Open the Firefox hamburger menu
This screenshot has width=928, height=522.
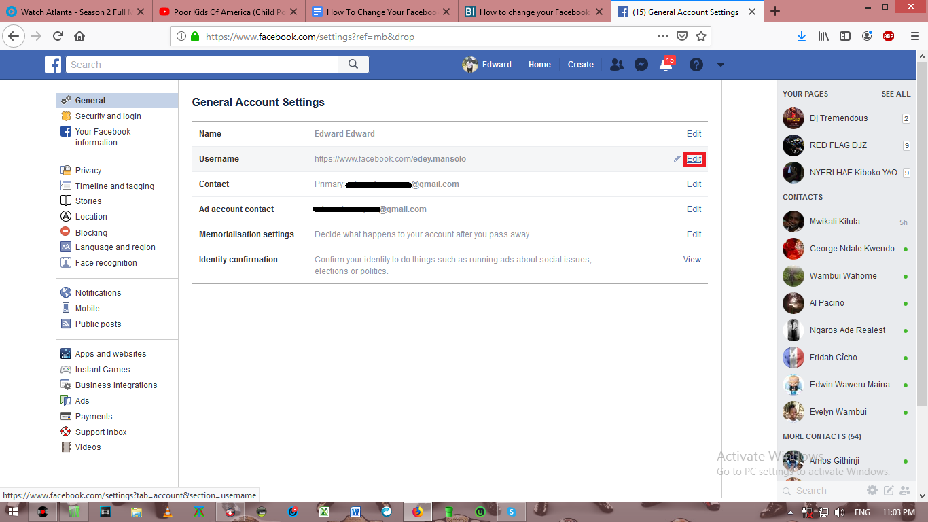tap(914, 36)
